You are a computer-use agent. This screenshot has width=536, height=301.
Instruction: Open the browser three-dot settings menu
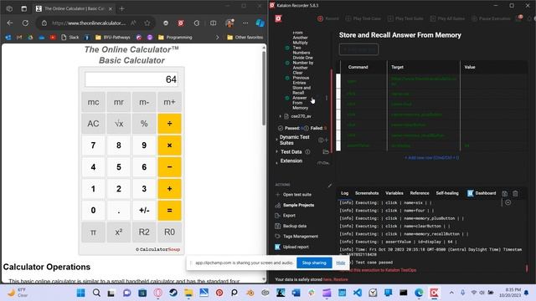(x=245, y=23)
